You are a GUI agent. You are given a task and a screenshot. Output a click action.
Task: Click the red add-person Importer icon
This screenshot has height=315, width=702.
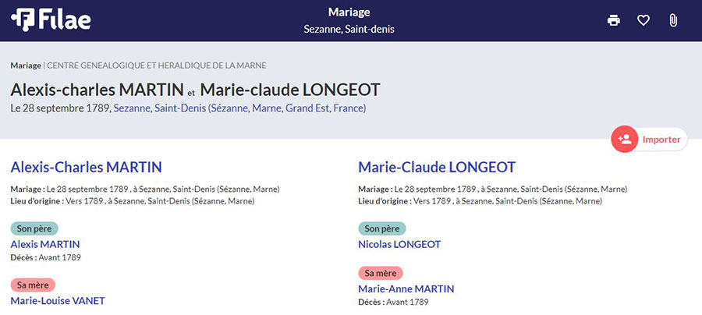(x=624, y=140)
